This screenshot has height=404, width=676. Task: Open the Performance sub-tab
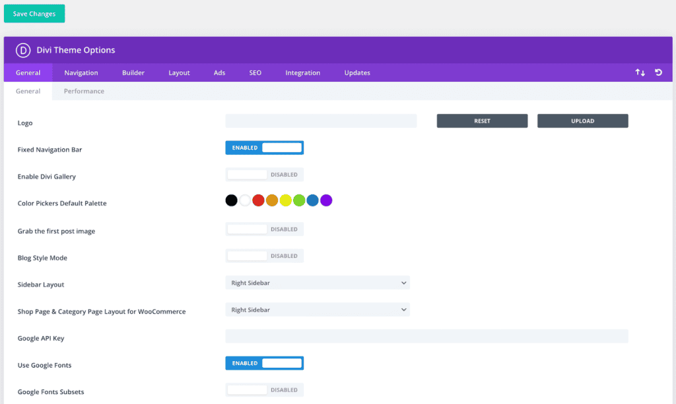click(x=84, y=91)
